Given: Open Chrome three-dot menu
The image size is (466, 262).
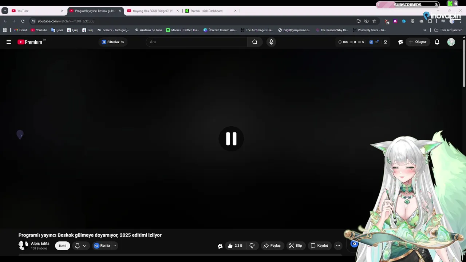Looking at the screenshot, I should pos(460,21).
